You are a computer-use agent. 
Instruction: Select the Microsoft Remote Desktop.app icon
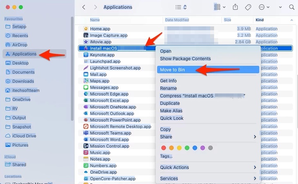pyautogui.click(x=86, y=126)
